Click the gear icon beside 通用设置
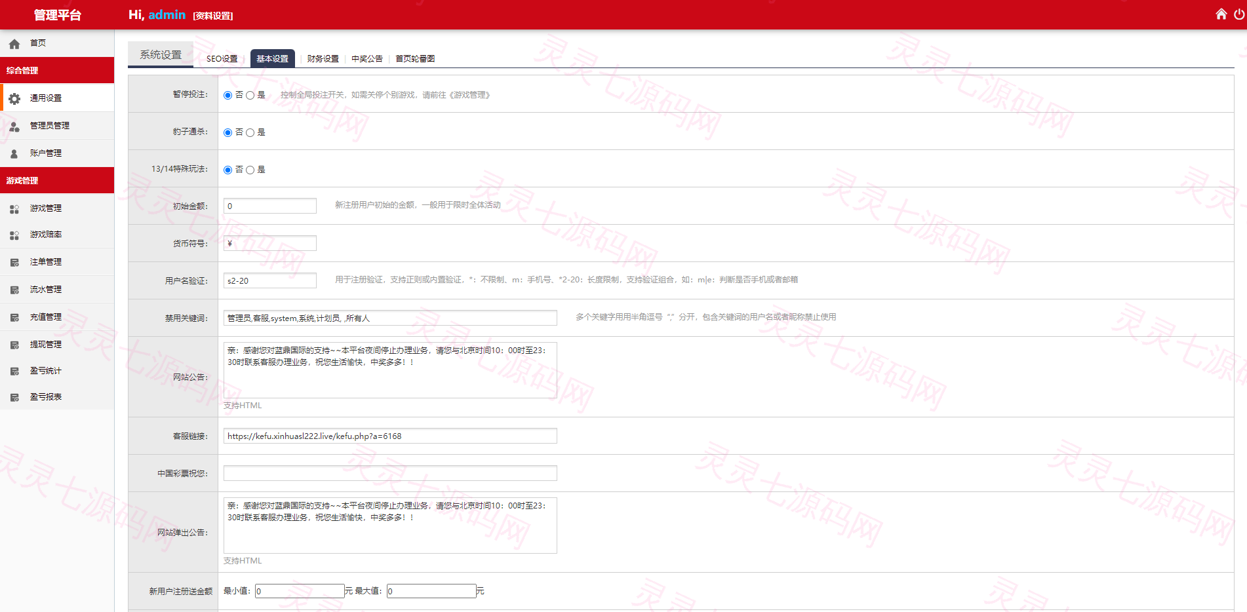The width and height of the screenshot is (1247, 612). [14, 98]
